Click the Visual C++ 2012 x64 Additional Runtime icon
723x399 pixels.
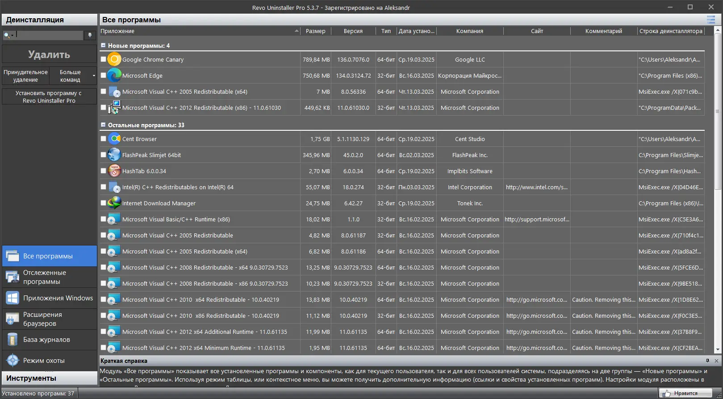(114, 332)
